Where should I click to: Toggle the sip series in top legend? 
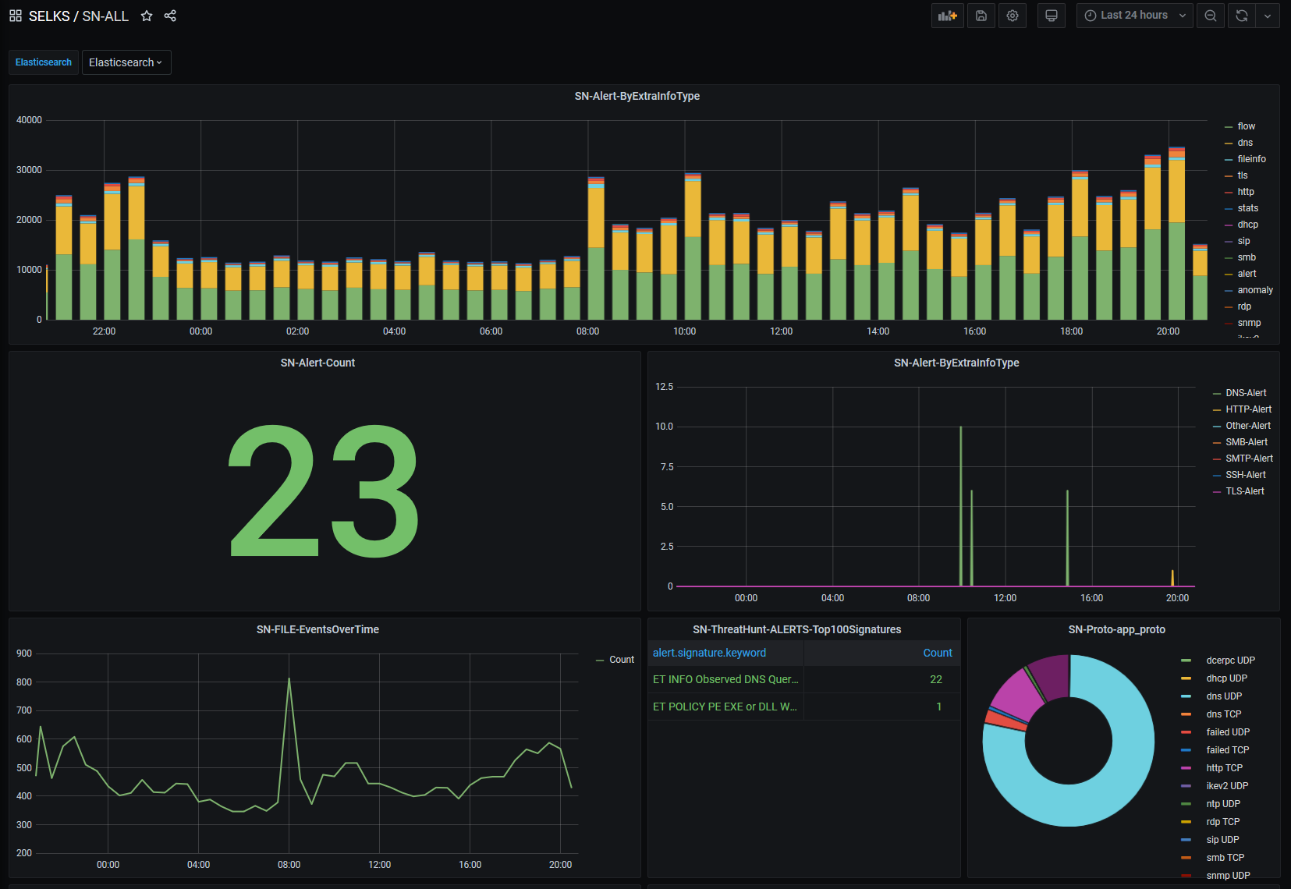click(x=1243, y=241)
